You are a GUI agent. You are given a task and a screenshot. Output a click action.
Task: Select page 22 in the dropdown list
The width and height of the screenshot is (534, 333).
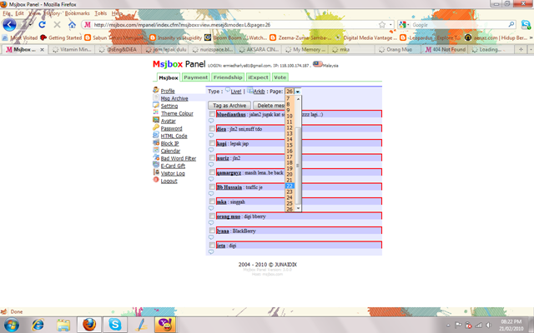pyautogui.click(x=290, y=186)
